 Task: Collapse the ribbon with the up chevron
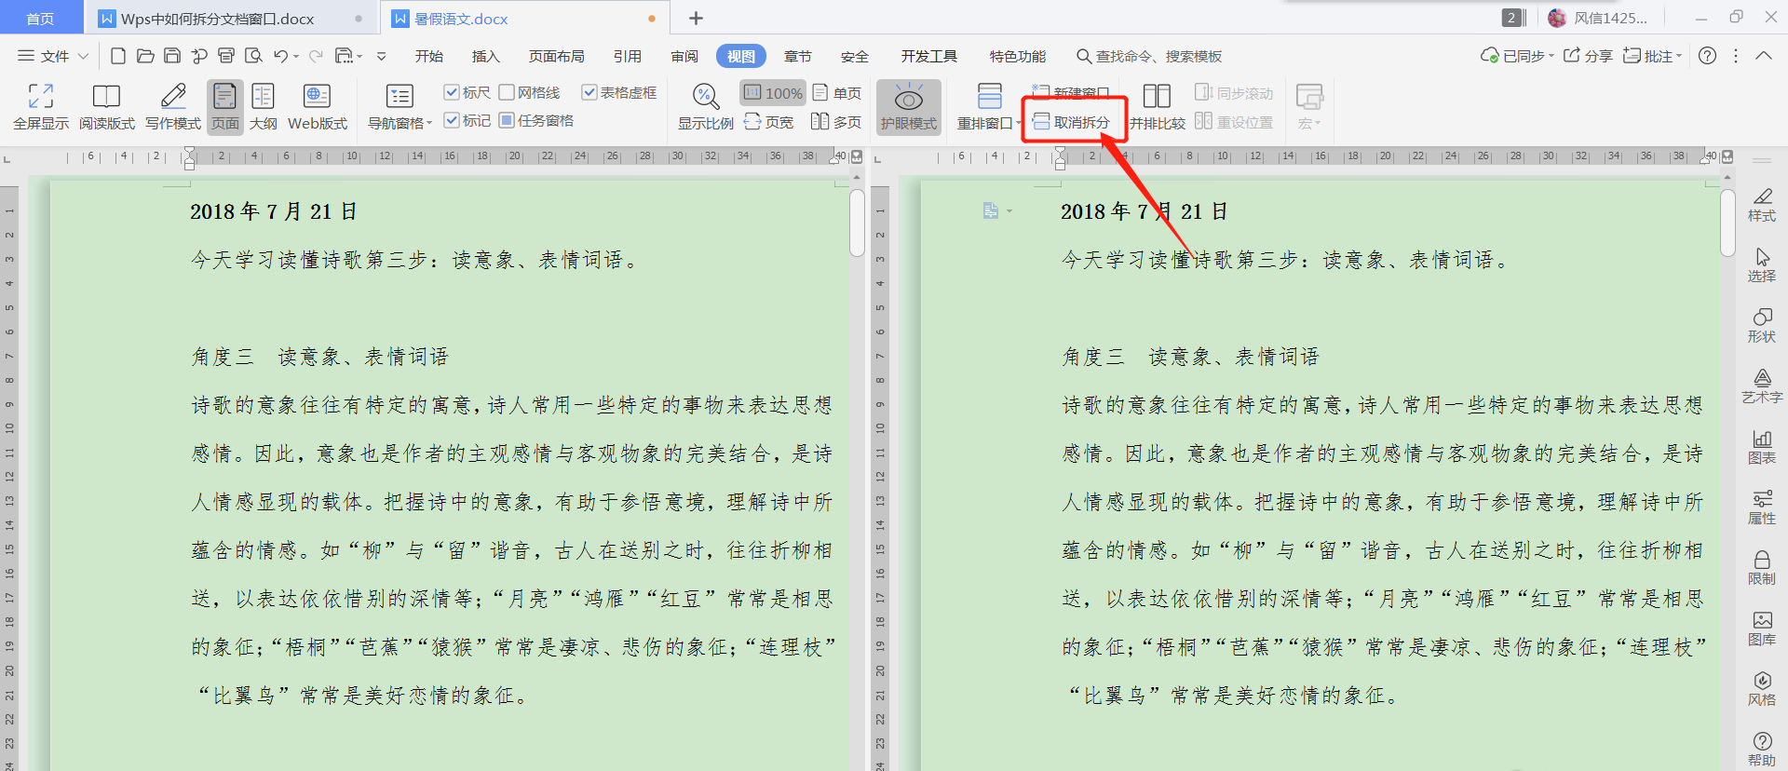click(1764, 56)
